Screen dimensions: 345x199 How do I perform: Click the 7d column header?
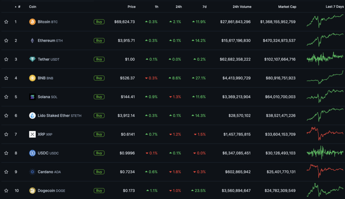pyautogui.click(x=205, y=7)
